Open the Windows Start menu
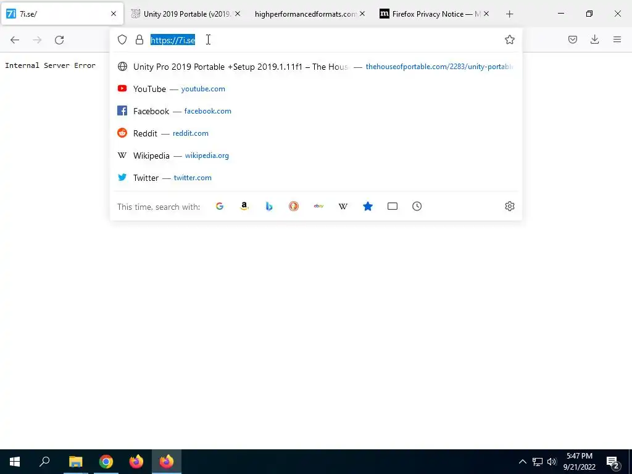The height and width of the screenshot is (474, 632). [15, 462]
